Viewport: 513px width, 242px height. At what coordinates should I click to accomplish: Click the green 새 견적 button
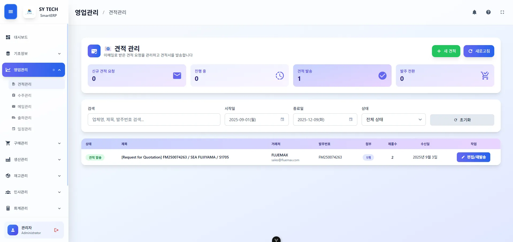tap(446, 51)
